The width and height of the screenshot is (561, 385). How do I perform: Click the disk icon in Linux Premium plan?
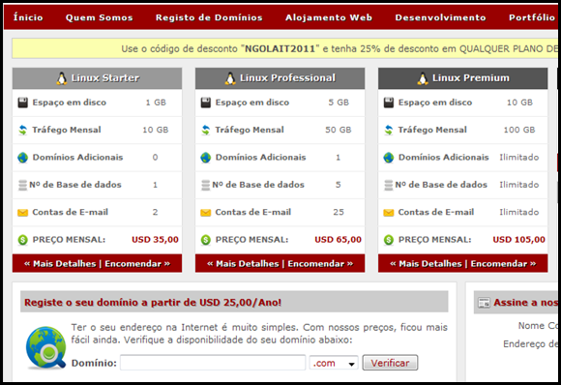pyautogui.click(x=389, y=103)
